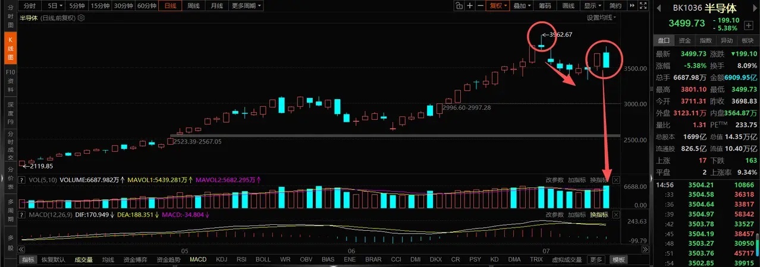Close the VOL indicator panel
The height and width of the screenshot is (267, 760).
pos(616,180)
